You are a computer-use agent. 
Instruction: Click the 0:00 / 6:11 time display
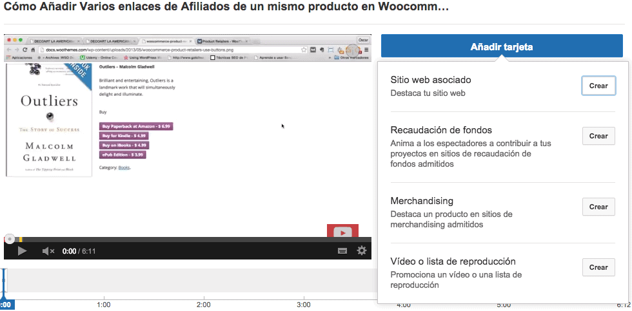79,251
